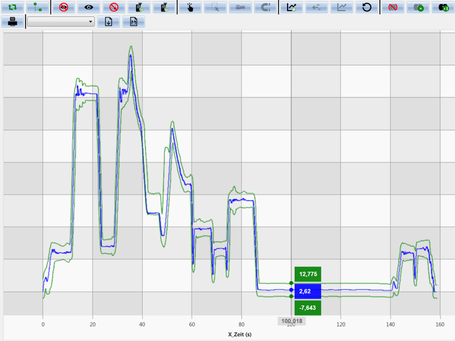This screenshot has height=341, width=455.
Task: Click the black eye show icon
Action: [x=89, y=7]
